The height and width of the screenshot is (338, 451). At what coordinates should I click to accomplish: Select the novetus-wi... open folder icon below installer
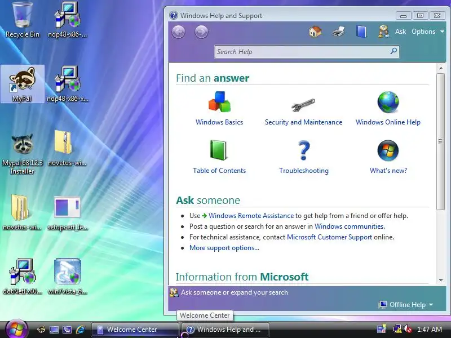[22, 213]
